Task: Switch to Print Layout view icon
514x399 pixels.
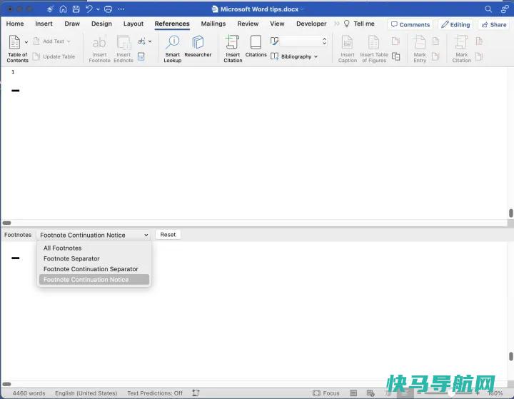Action: coord(353,393)
